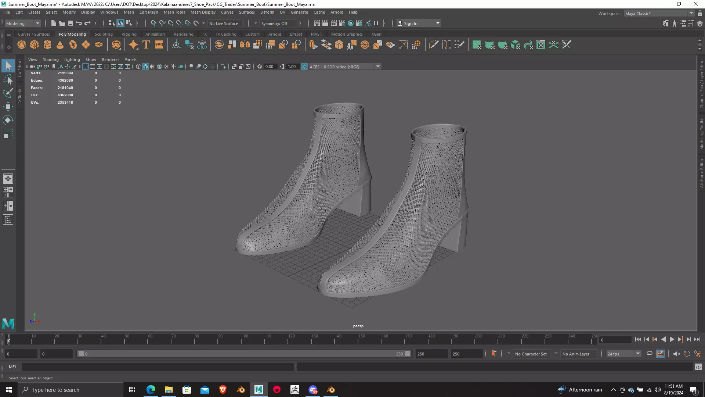Click the MEL command line input field
Viewport: 705px width, 397px height.
pos(158,367)
